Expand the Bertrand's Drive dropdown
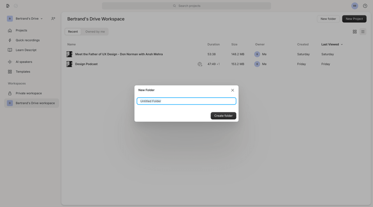The height and width of the screenshot is (207, 373). [41, 19]
